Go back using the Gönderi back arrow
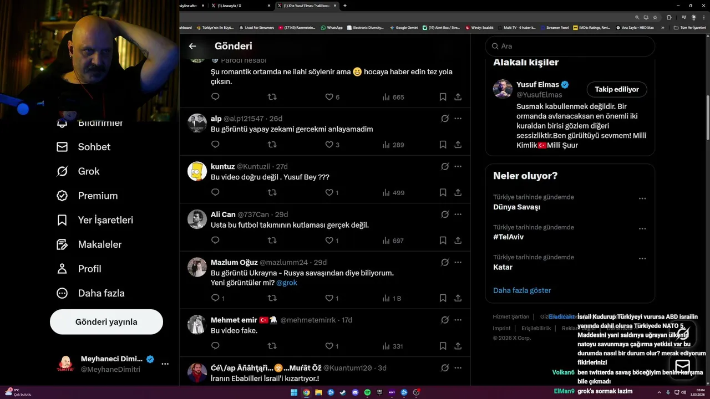The width and height of the screenshot is (710, 399). click(192, 47)
